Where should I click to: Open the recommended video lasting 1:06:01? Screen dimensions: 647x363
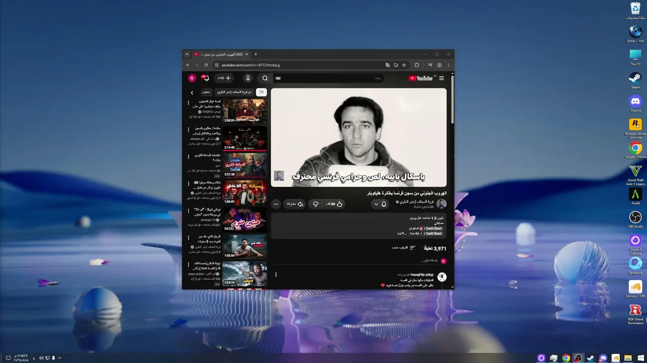point(245,192)
